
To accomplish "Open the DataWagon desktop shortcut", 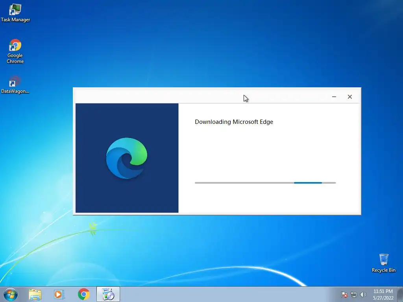I will [x=15, y=85].
